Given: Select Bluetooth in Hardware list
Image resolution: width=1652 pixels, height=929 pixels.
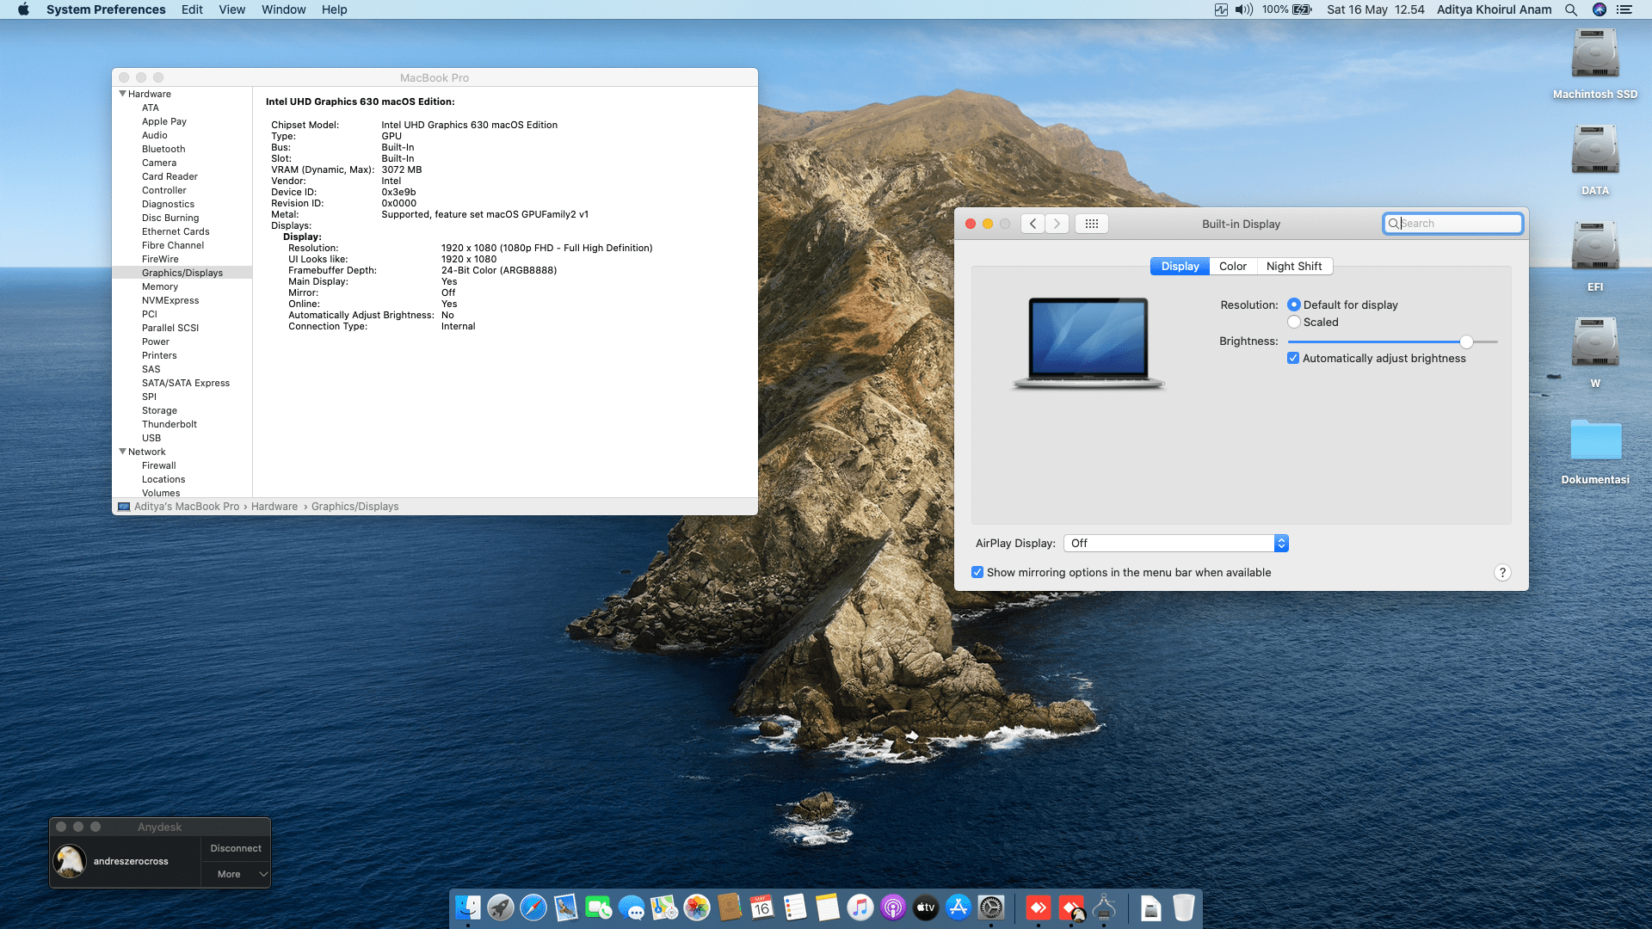Looking at the screenshot, I should tap(163, 149).
